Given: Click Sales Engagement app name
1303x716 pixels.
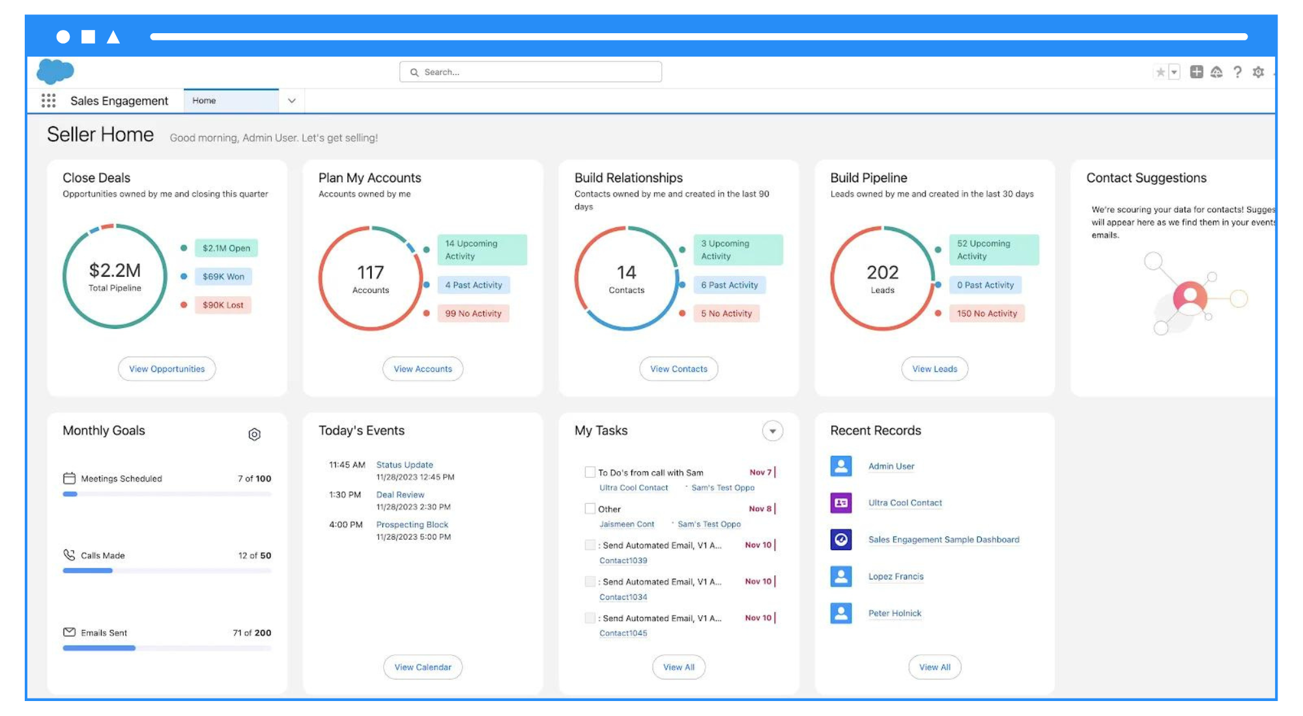Looking at the screenshot, I should coord(120,101).
